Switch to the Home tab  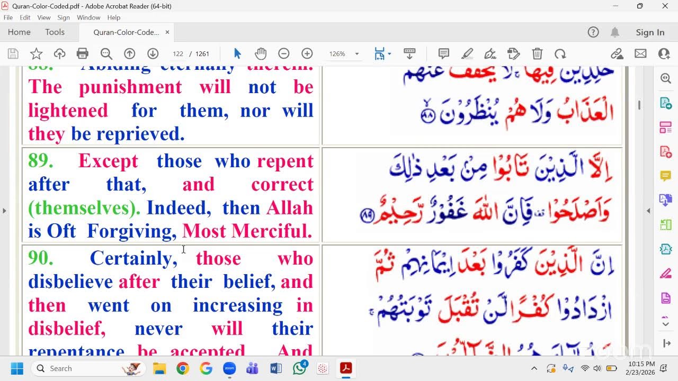click(x=19, y=32)
